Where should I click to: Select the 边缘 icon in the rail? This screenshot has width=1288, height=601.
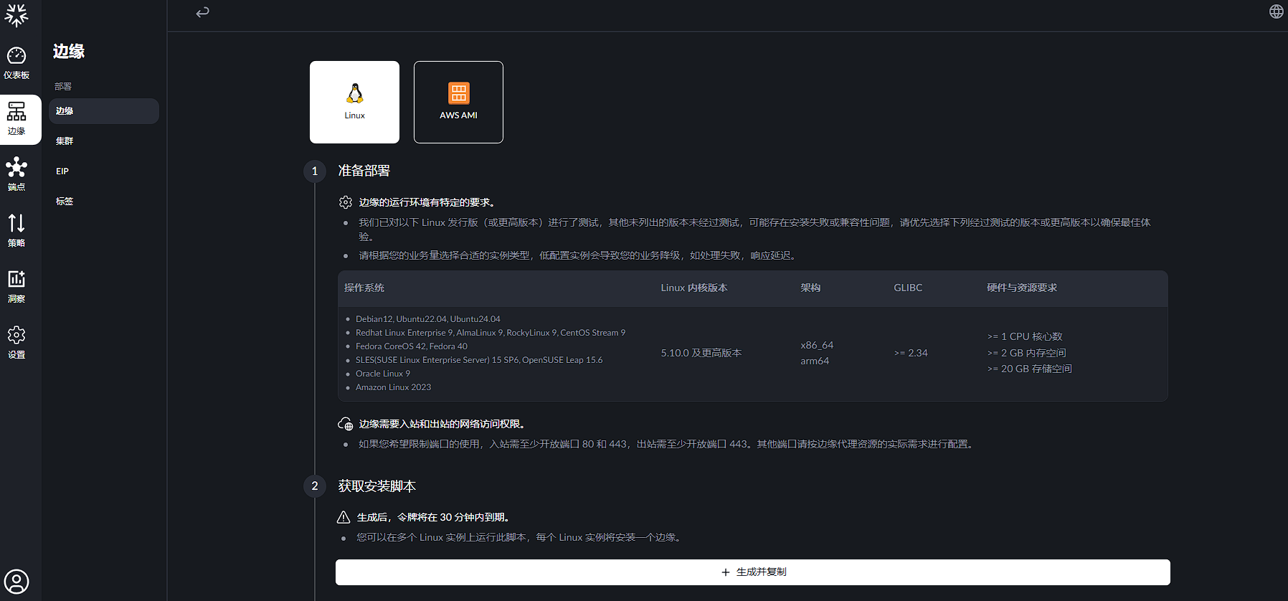pos(16,119)
